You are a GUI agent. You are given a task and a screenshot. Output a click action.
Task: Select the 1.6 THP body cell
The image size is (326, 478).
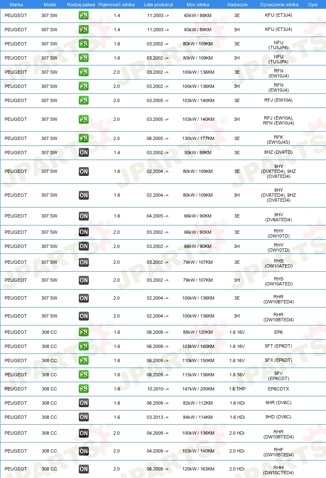point(237,389)
